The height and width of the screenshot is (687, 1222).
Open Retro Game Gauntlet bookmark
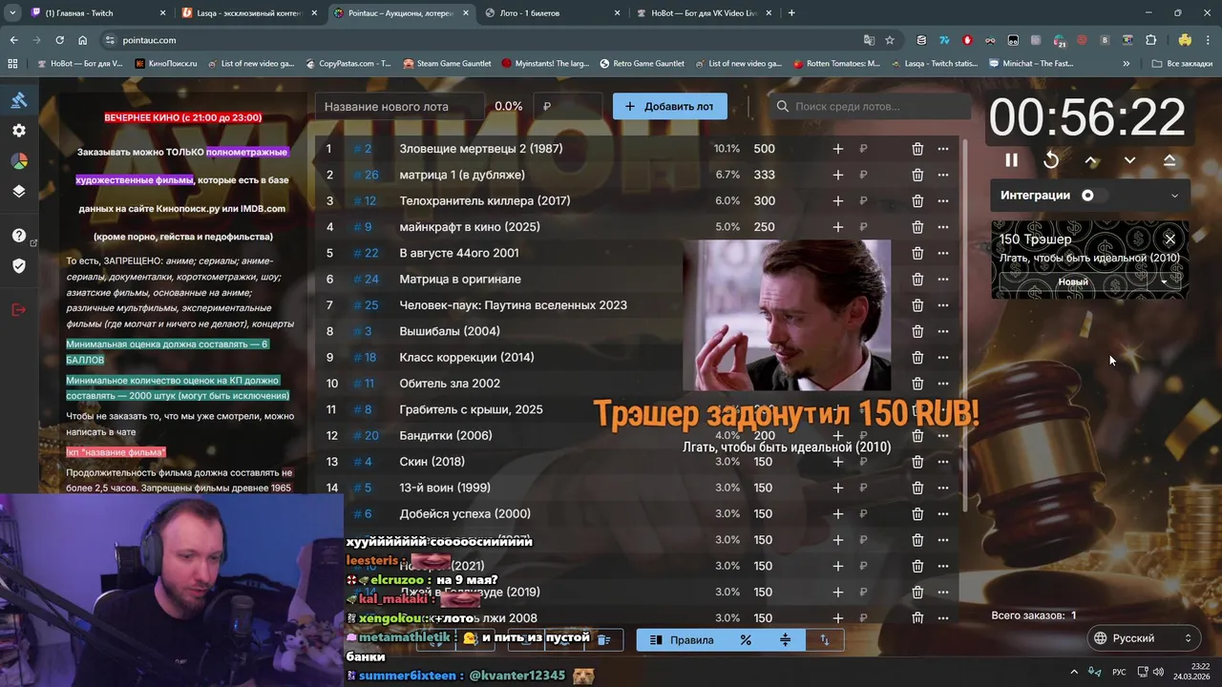coord(642,64)
